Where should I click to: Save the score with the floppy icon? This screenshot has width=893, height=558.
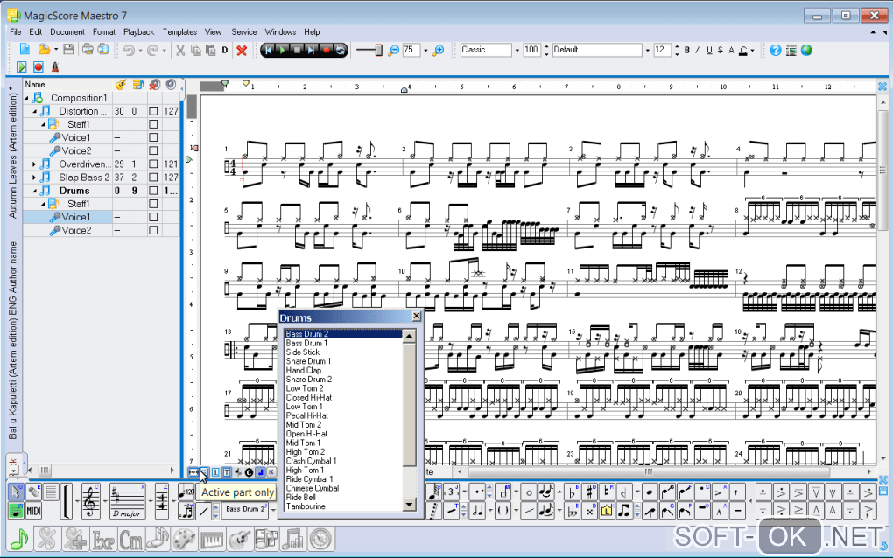[68, 50]
